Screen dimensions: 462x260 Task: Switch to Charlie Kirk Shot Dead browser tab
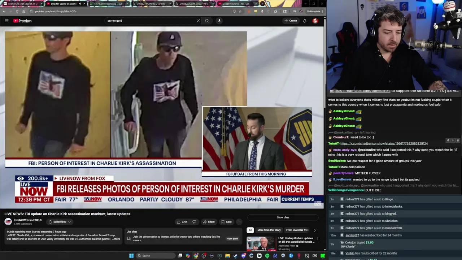coord(22,4)
